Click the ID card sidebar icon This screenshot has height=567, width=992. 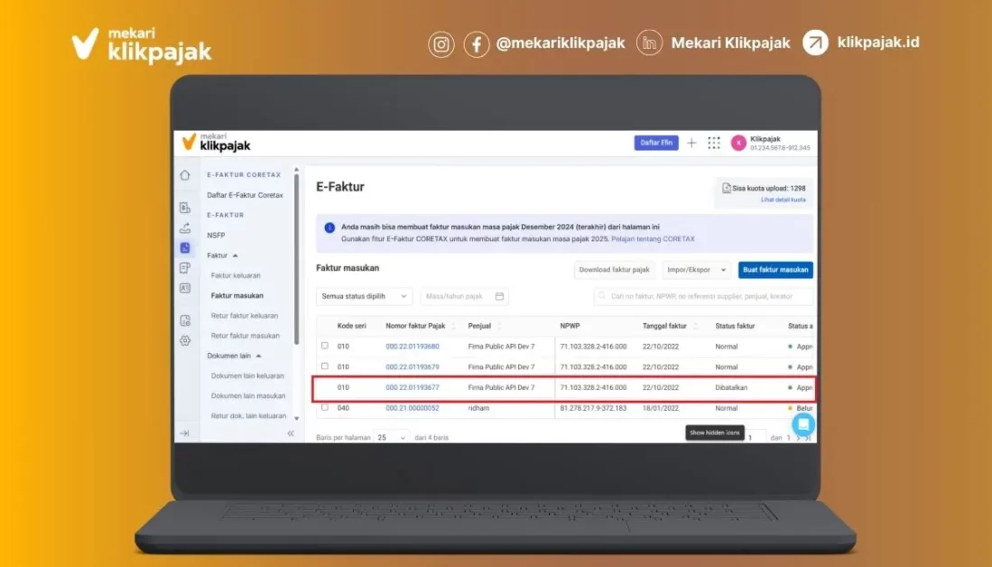[185, 288]
